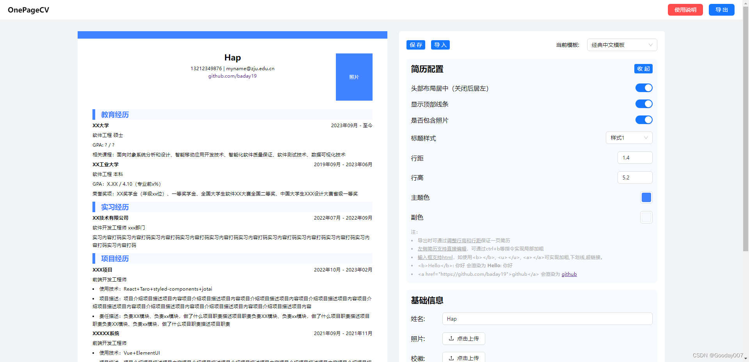Click the XX技术有限公司 company name
The height and width of the screenshot is (362, 749).
tap(110, 218)
